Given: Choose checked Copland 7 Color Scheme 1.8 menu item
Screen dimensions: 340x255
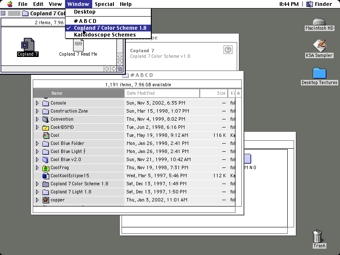Looking at the screenshot, I should coord(108,28).
